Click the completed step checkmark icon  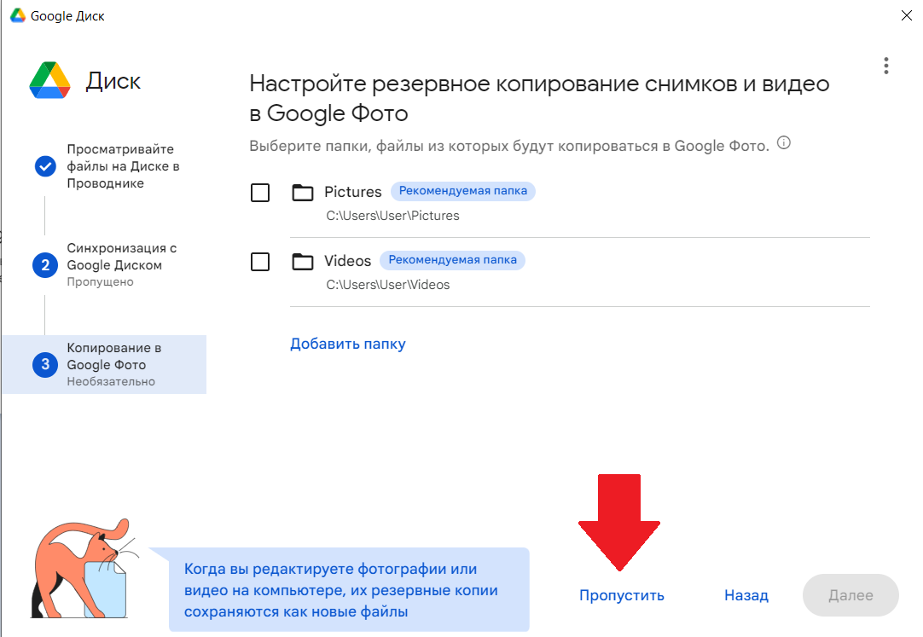click(x=45, y=166)
